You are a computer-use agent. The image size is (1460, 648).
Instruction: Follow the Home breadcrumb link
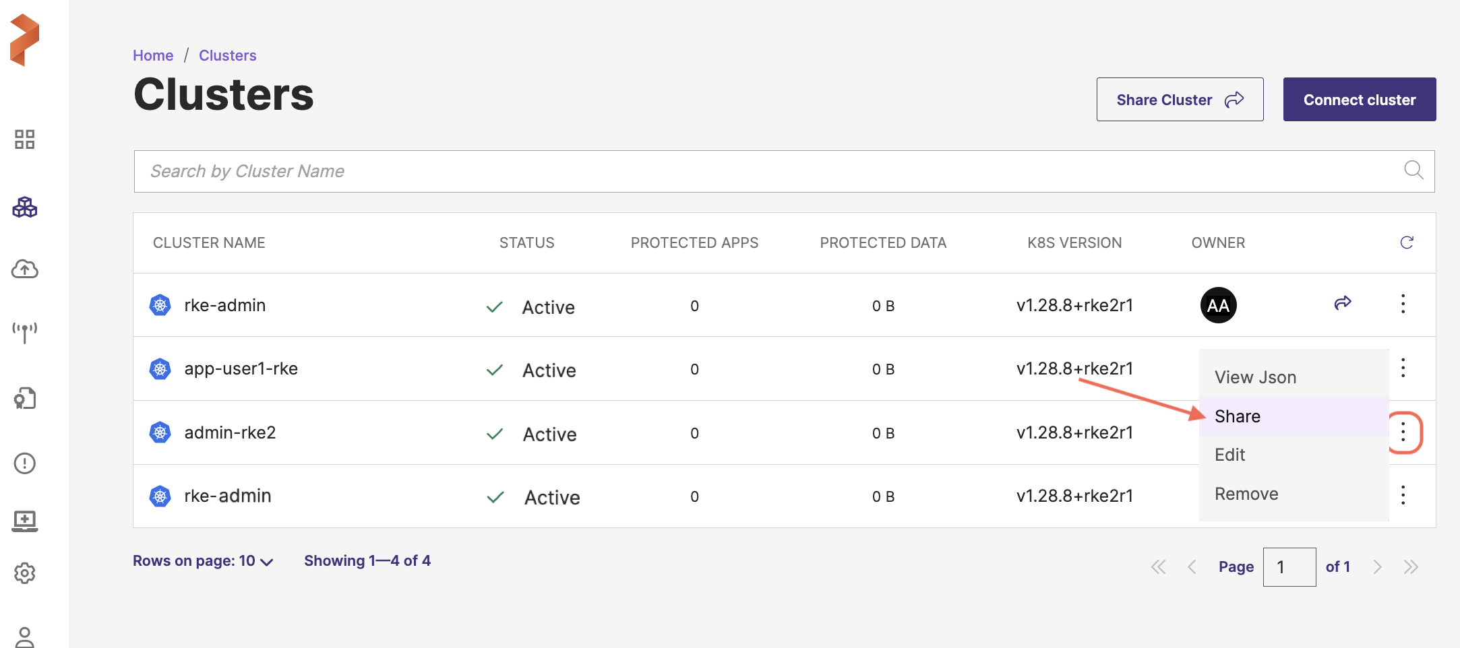pyautogui.click(x=153, y=55)
